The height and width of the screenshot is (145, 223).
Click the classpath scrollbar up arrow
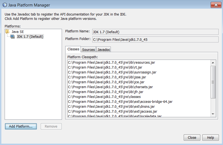213,63
